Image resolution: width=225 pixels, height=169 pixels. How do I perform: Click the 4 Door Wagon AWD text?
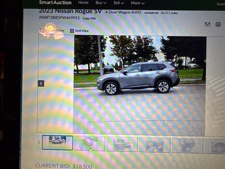(x=123, y=12)
